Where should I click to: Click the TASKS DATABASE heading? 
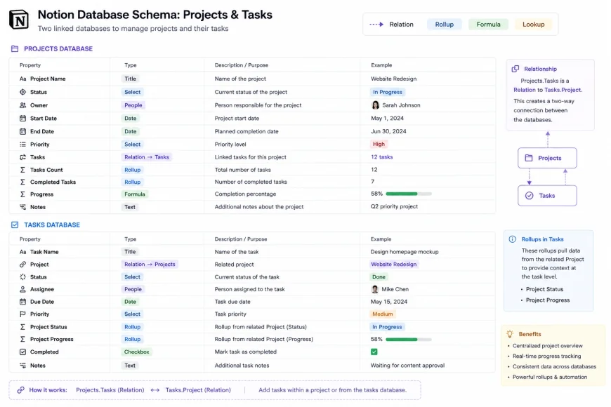(x=52, y=225)
